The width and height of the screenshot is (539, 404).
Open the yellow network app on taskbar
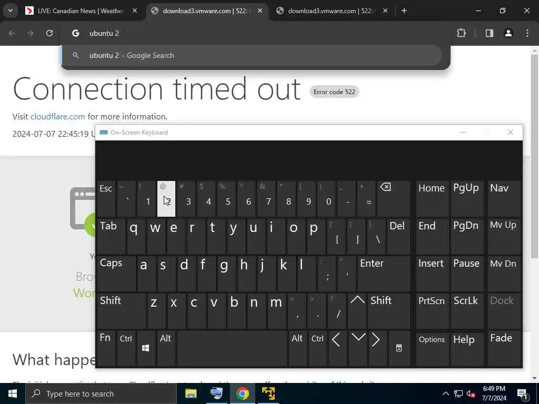(268, 393)
